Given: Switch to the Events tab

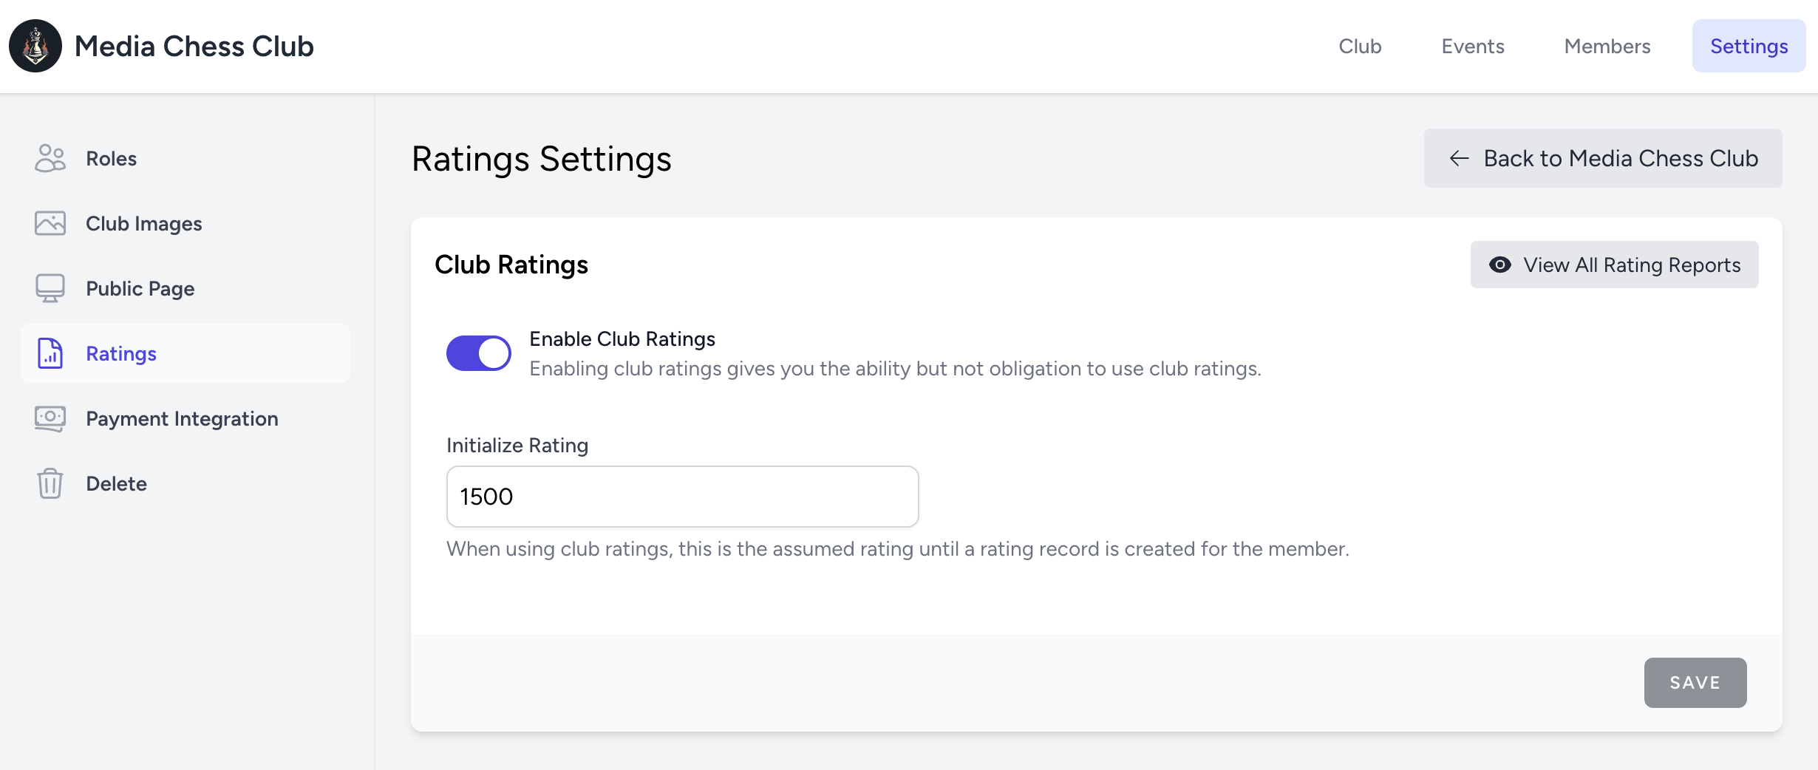Looking at the screenshot, I should pos(1473,46).
